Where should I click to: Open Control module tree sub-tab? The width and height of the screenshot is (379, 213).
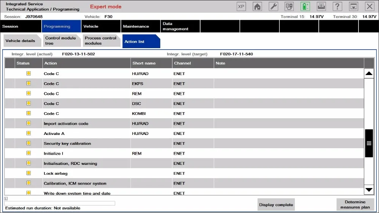click(x=62, y=41)
